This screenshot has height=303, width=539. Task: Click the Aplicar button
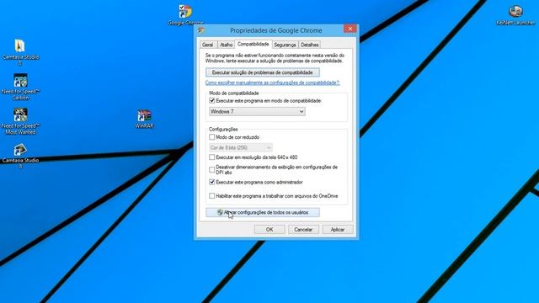[x=338, y=230]
